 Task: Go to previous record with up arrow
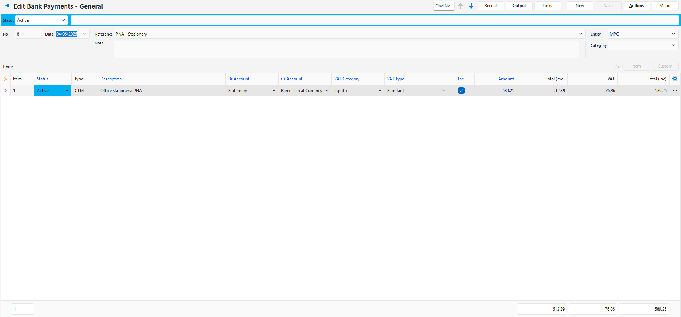(x=461, y=6)
